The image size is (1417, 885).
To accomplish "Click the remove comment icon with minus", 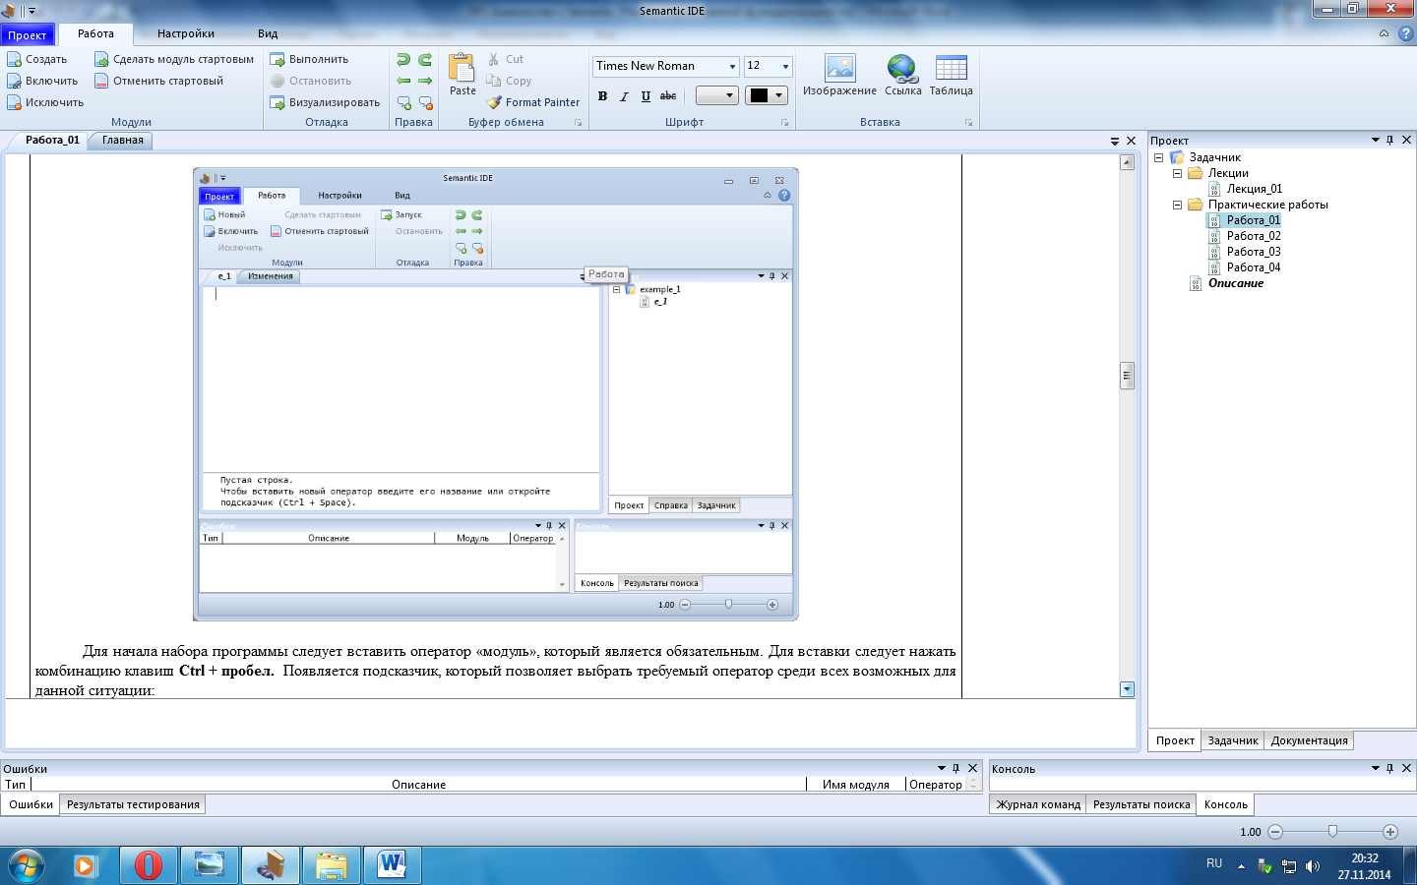I will (x=425, y=102).
